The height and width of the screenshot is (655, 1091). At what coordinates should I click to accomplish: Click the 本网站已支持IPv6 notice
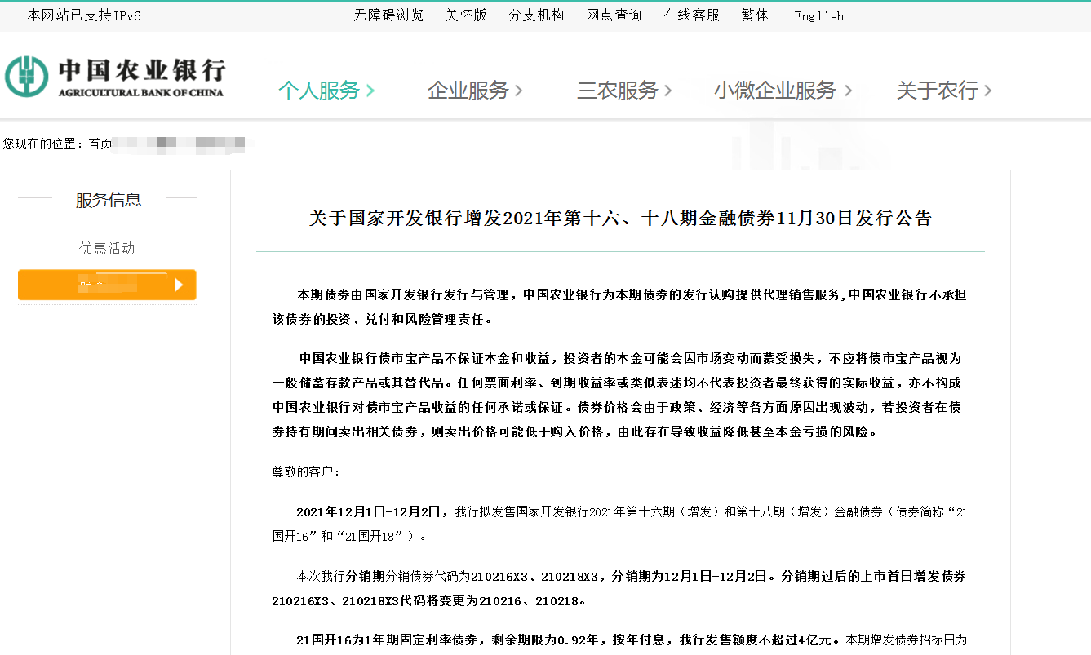(x=84, y=15)
